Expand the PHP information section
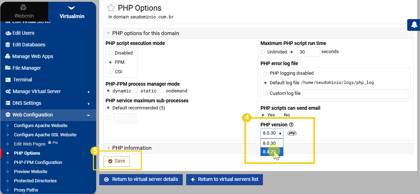This screenshot has width=420, height=194. pos(132,148)
